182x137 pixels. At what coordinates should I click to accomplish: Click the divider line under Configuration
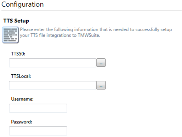coord(91,11)
